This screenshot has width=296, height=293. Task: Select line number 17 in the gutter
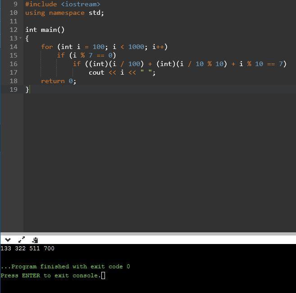pos(14,72)
